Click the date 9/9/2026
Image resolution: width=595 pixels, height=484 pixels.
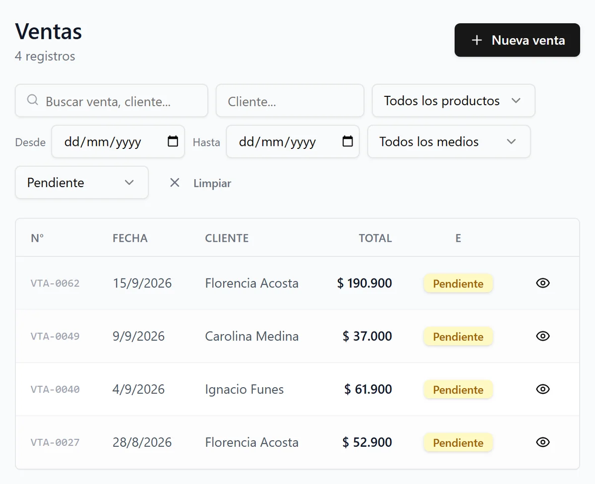pos(138,336)
